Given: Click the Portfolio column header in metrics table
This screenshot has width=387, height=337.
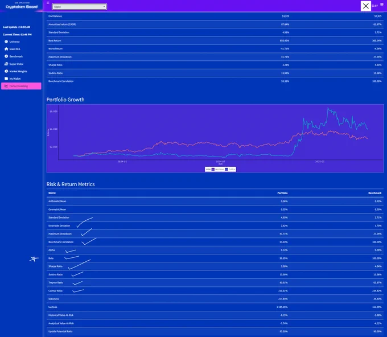Looking at the screenshot, I should coord(282,193).
